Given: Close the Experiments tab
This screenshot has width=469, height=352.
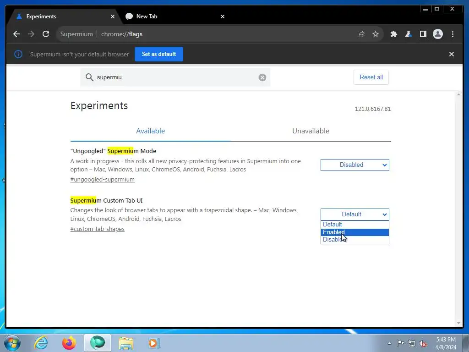Looking at the screenshot, I should (x=113, y=16).
